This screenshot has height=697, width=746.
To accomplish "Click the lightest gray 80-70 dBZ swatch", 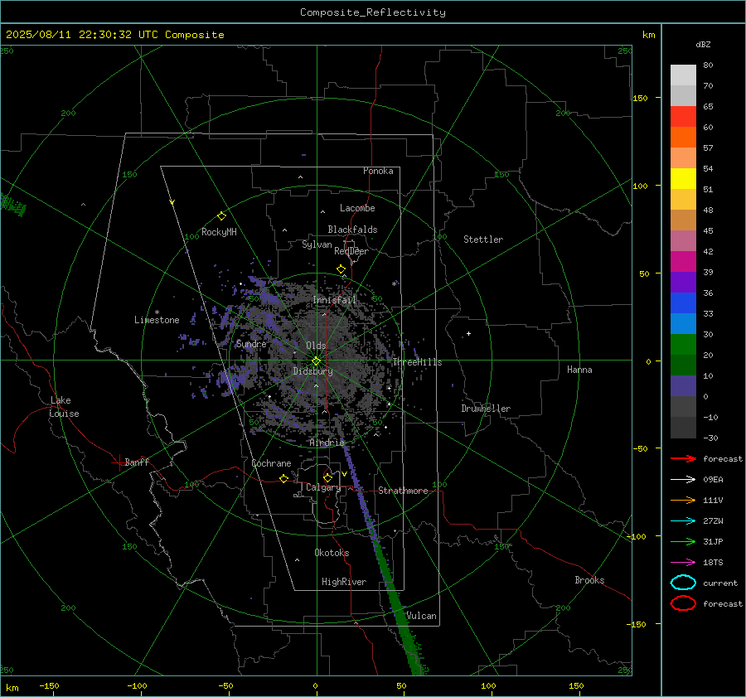I will pyautogui.click(x=683, y=75).
